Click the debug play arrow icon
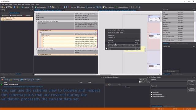 pyautogui.click(x=132, y=7)
